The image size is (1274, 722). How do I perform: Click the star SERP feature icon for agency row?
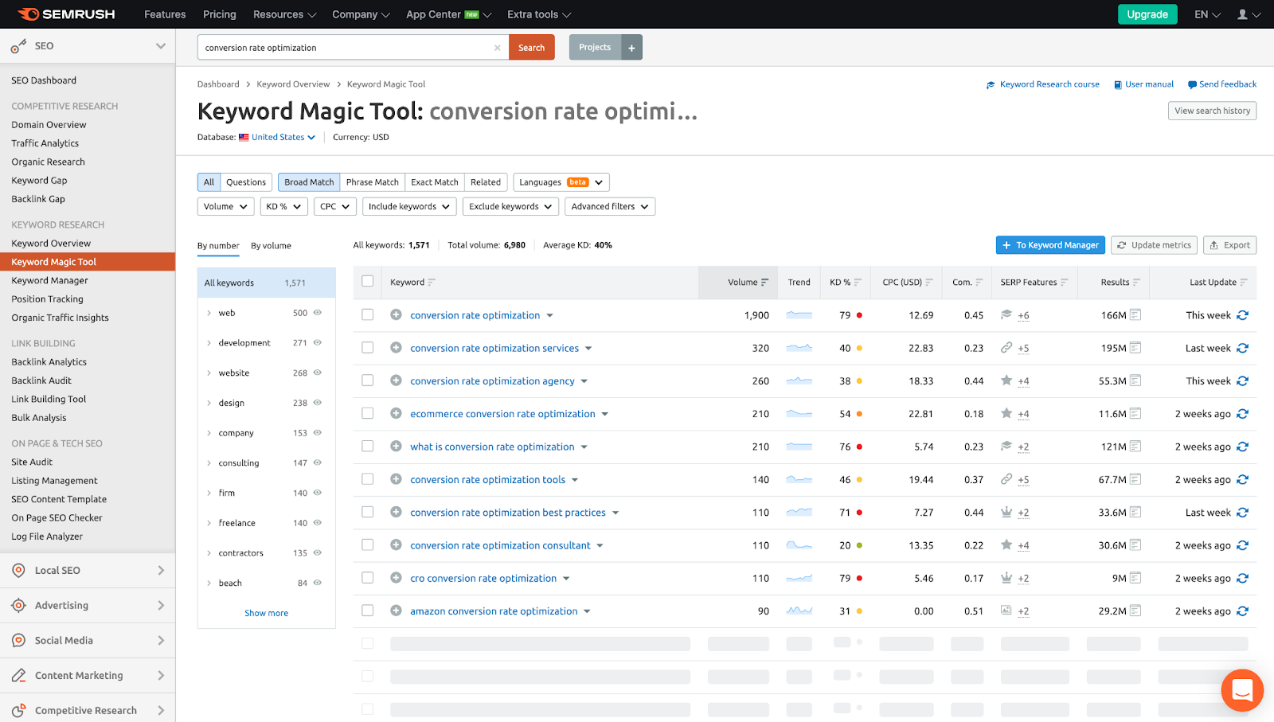point(1006,381)
